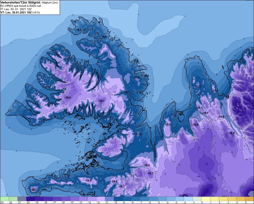Click valid time 'VT: Lau. 30.01.2021 18Z'

coord(16,12)
